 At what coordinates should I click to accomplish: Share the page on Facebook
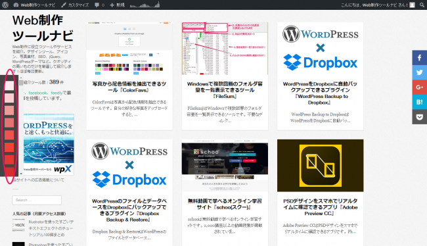419,57
